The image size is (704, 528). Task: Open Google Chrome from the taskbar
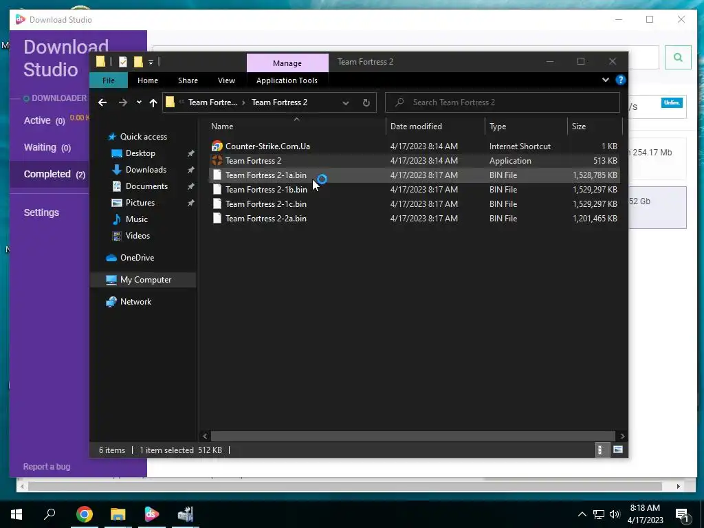(x=85, y=514)
